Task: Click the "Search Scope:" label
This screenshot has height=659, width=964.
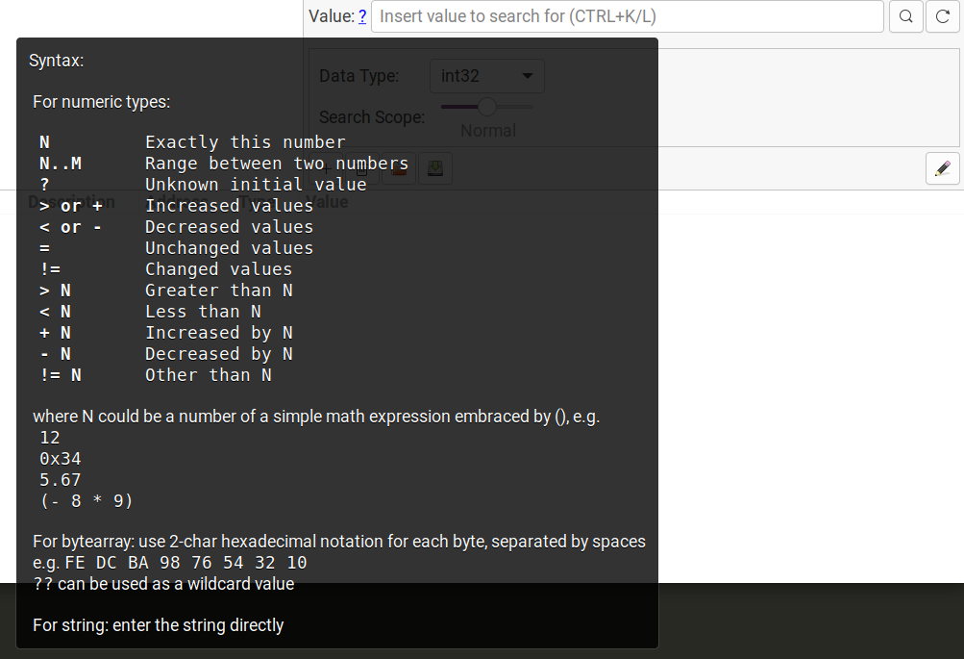Action: (x=372, y=117)
